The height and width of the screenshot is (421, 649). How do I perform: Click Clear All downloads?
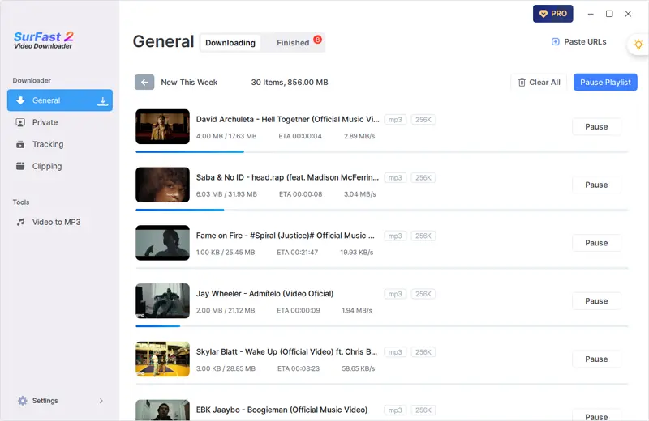[x=539, y=83]
